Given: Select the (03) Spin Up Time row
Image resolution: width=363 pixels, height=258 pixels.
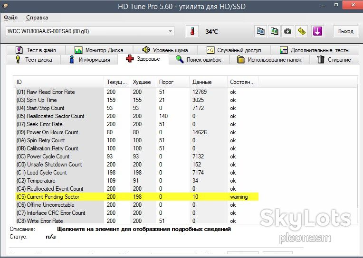Looking at the screenshot, I should pyautogui.click(x=137, y=100).
